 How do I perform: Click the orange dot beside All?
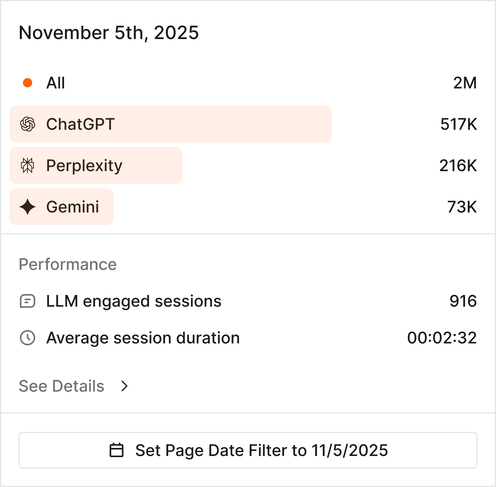[28, 83]
